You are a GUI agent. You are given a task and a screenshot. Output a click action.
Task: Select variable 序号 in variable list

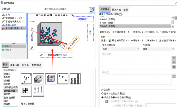(x=14, y=15)
